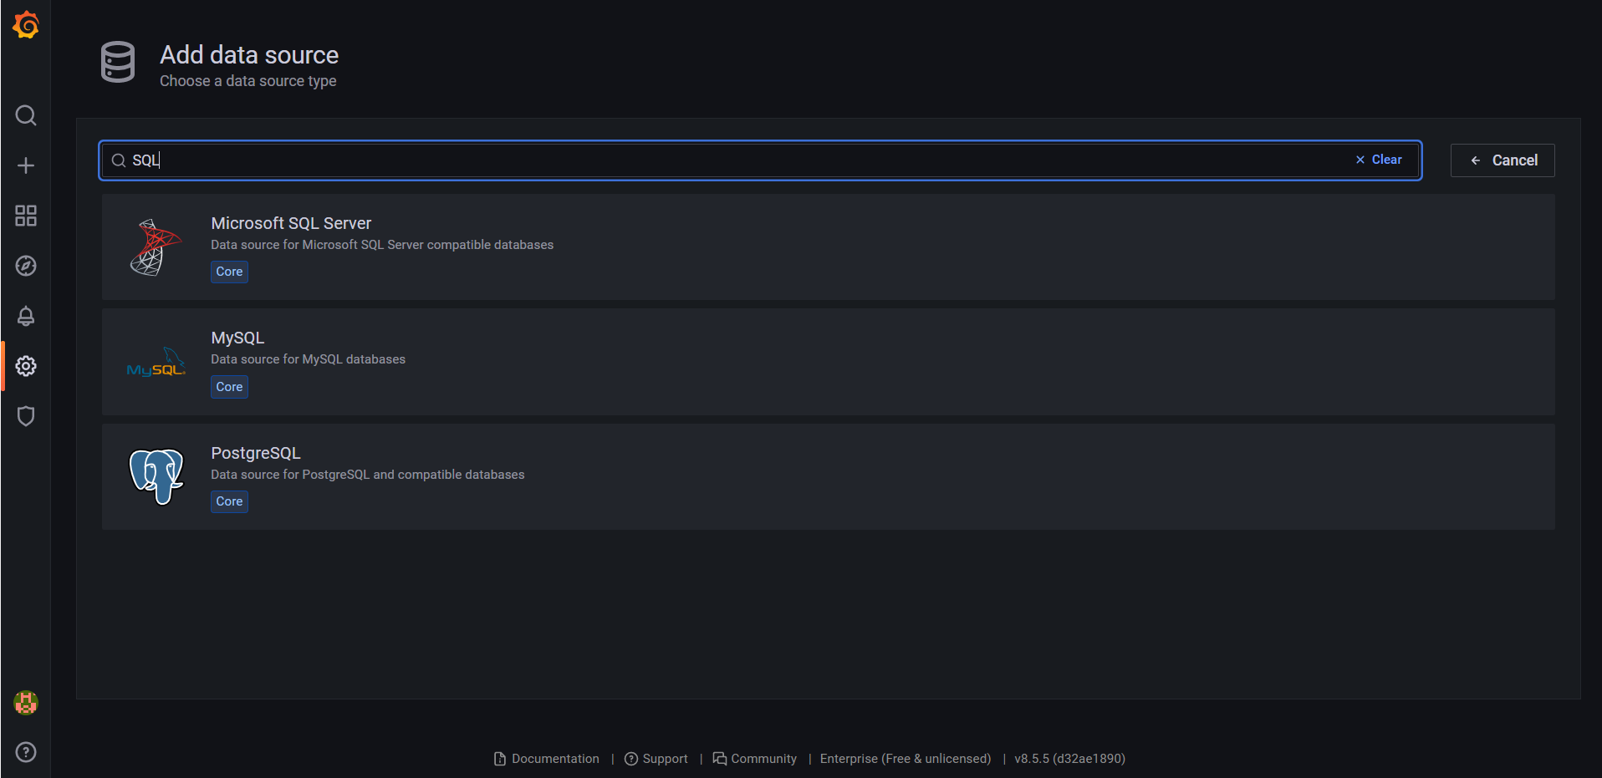Open the Support footer link
This screenshot has height=778, width=1602.
tap(656, 759)
